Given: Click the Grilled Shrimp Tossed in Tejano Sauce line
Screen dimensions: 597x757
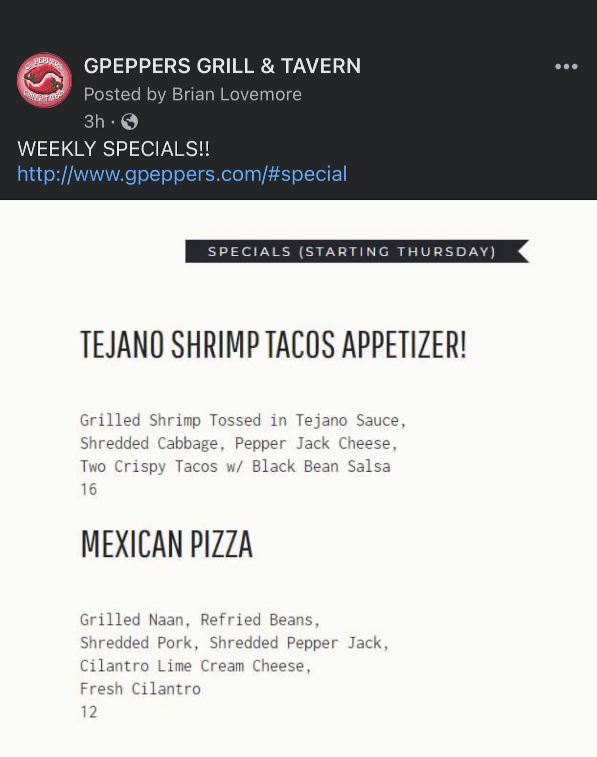Looking at the screenshot, I should coord(243,421).
